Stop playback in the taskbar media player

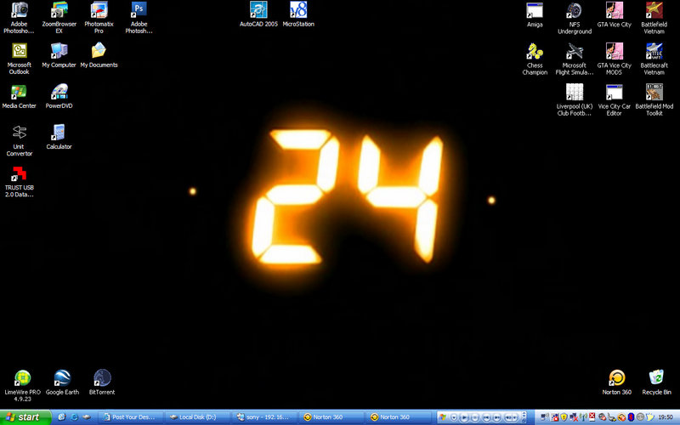click(x=475, y=417)
